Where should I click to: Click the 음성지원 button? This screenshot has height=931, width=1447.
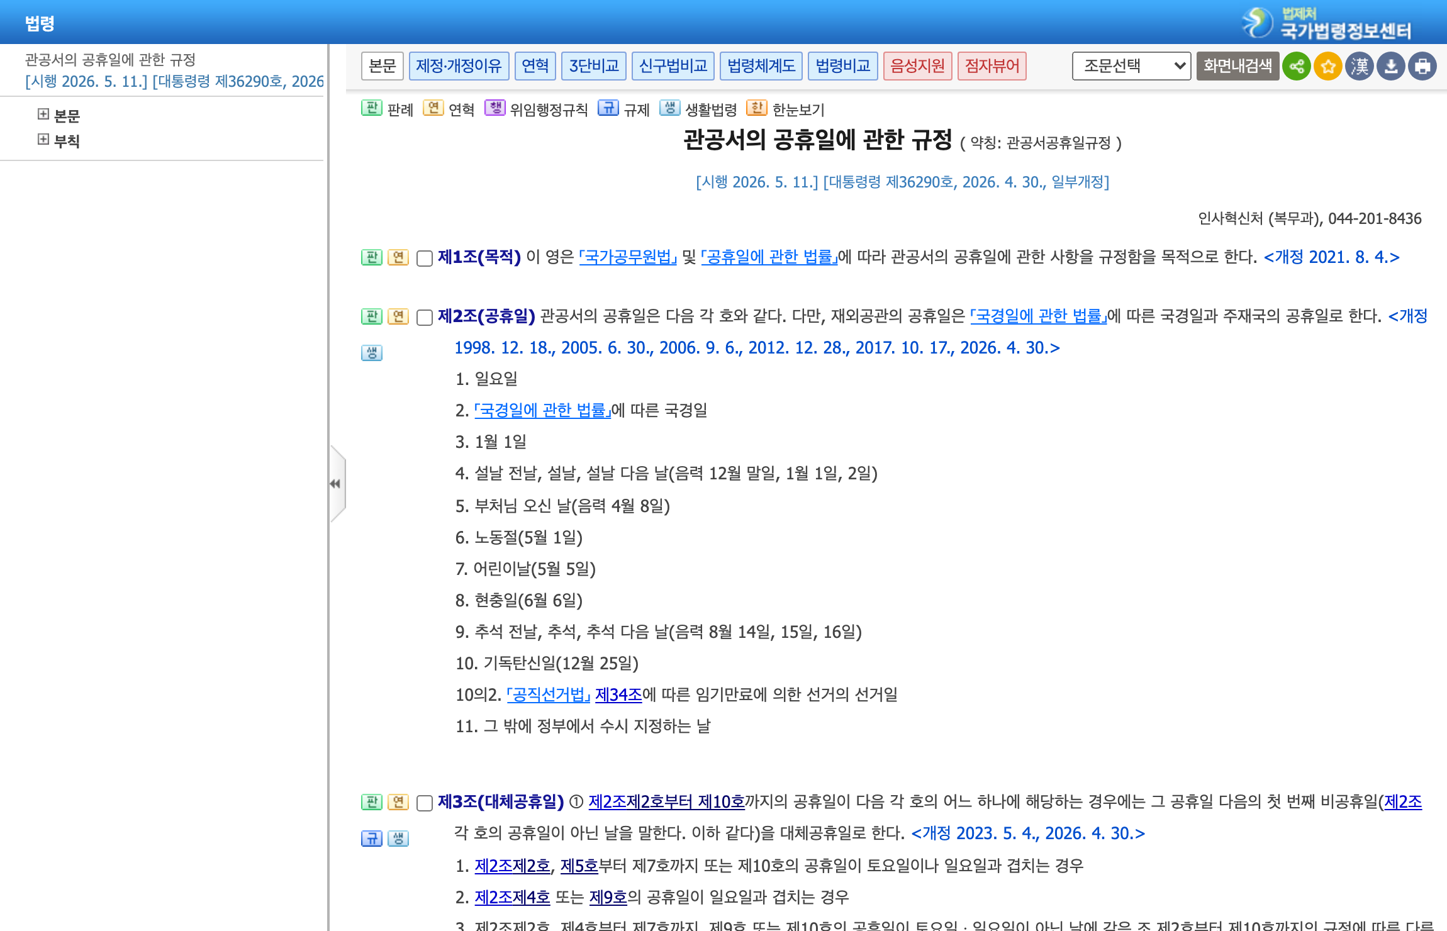tap(918, 66)
